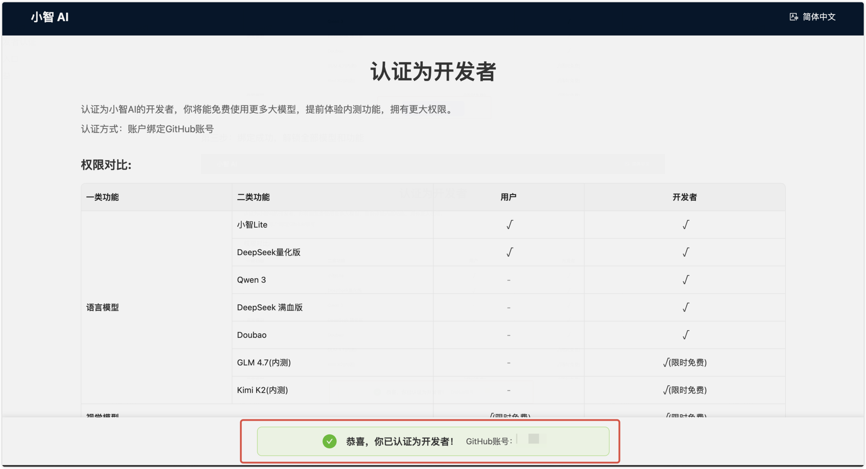Click 开发者 checkmark in Doubao row
The height and width of the screenshot is (469, 866).
(x=686, y=335)
